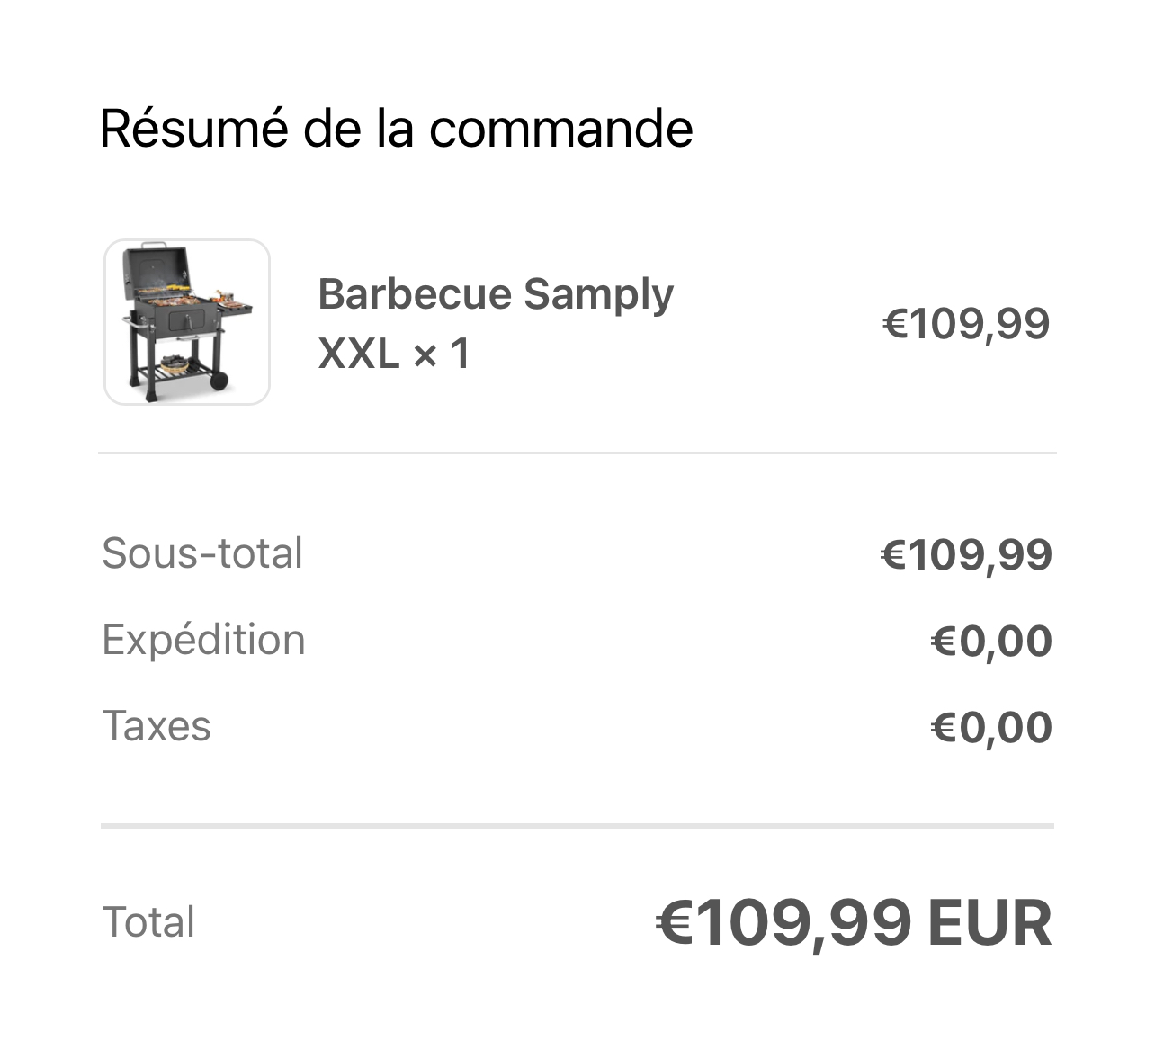Select the Taxes amount €0,00

[x=990, y=728]
